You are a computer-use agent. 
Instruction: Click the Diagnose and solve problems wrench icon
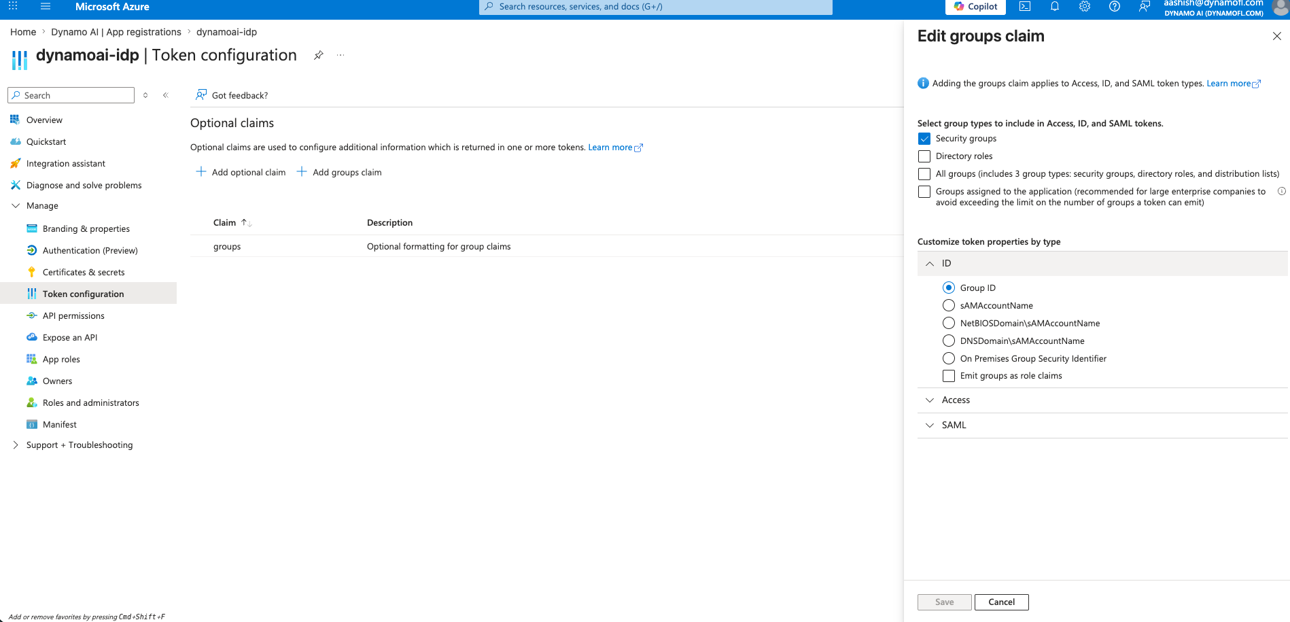pyautogui.click(x=15, y=185)
